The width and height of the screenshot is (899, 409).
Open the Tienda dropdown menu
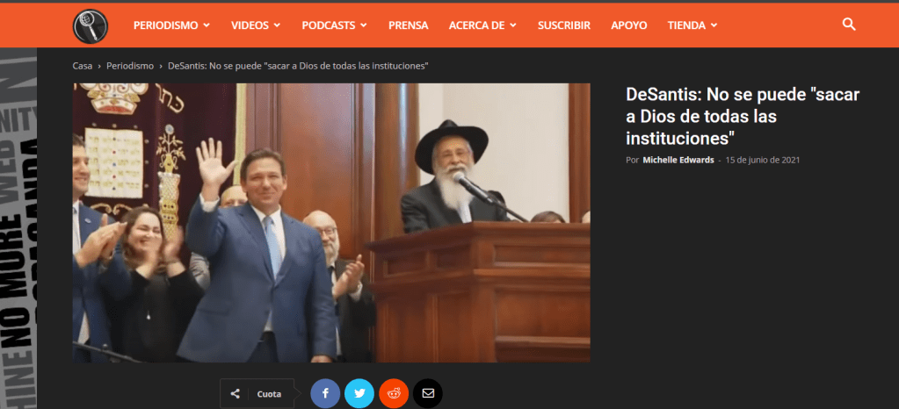692,25
